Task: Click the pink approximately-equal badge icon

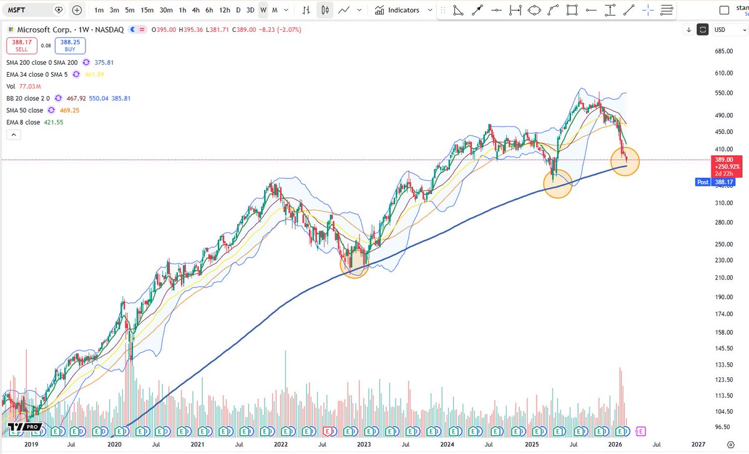Action: click(141, 29)
